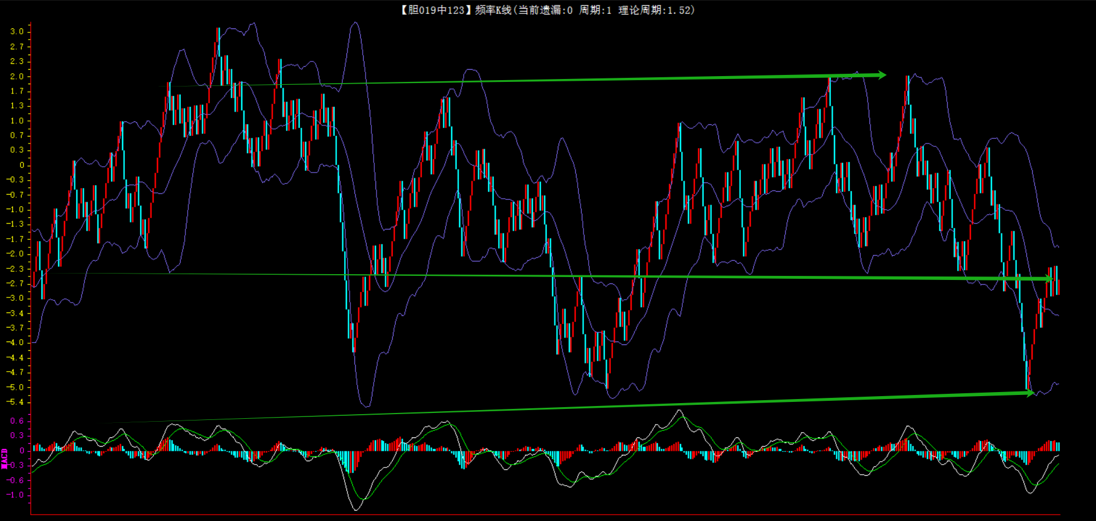Viewport: 1096px width, 521px height.
Task: Click "当前遗漏:0" in the title bar
Action: point(545,10)
